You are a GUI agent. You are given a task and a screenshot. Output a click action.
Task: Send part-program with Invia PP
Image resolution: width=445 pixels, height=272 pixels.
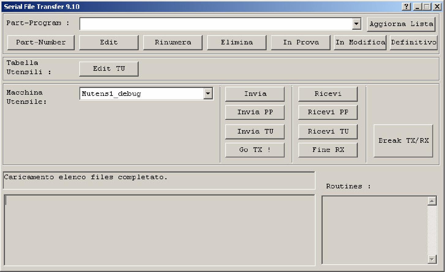[255, 112]
